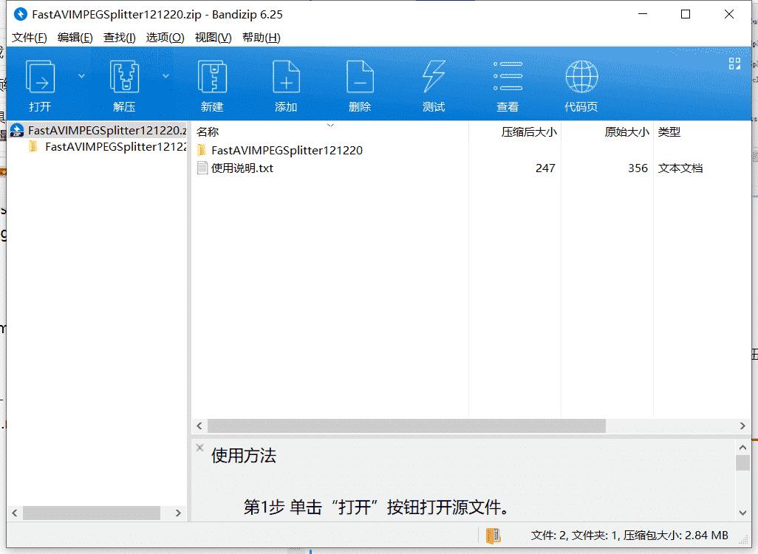Open the 查找(I) menu
Screen dimensions: 758x554
(120, 38)
